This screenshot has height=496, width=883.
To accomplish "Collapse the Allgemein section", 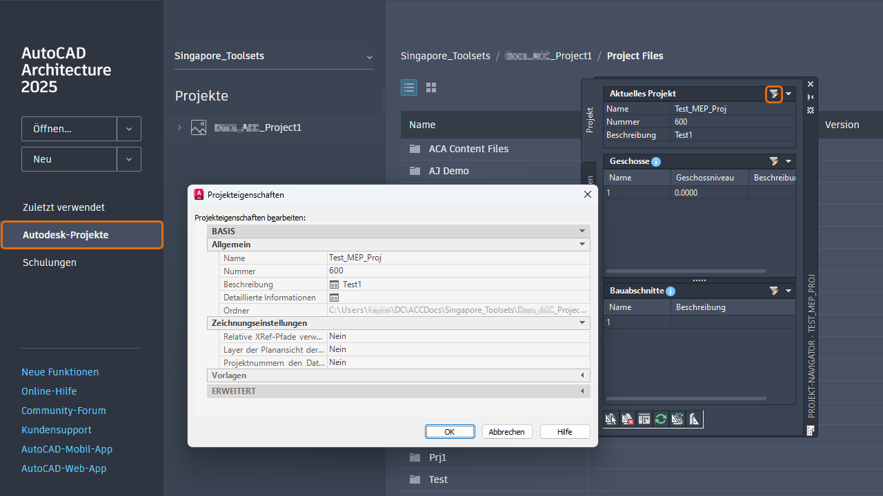I will [x=582, y=245].
